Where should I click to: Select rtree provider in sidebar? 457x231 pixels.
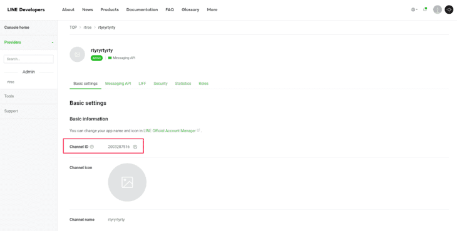pyautogui.click(x=11, y=82)
